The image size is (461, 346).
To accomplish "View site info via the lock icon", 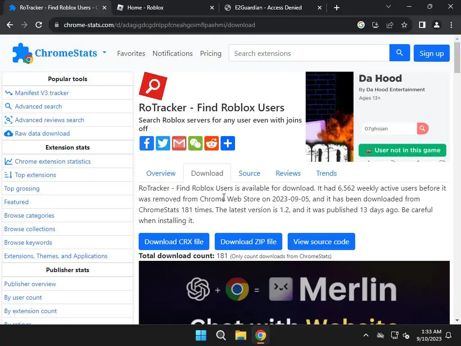I will click(57, 25).
